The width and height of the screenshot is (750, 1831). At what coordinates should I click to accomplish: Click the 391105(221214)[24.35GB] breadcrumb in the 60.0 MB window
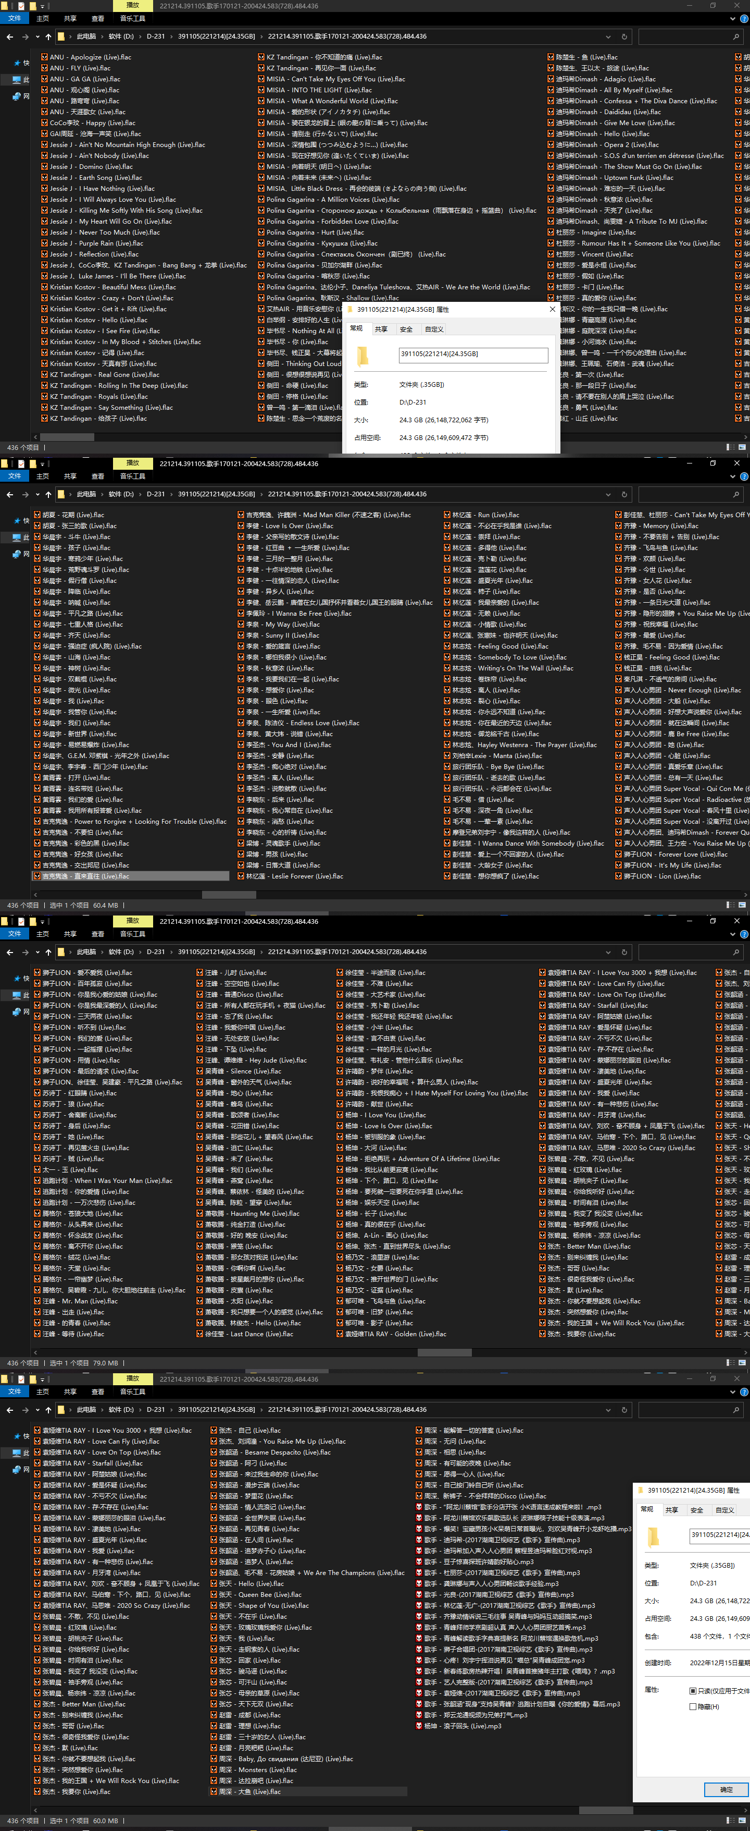[216, 1410]
